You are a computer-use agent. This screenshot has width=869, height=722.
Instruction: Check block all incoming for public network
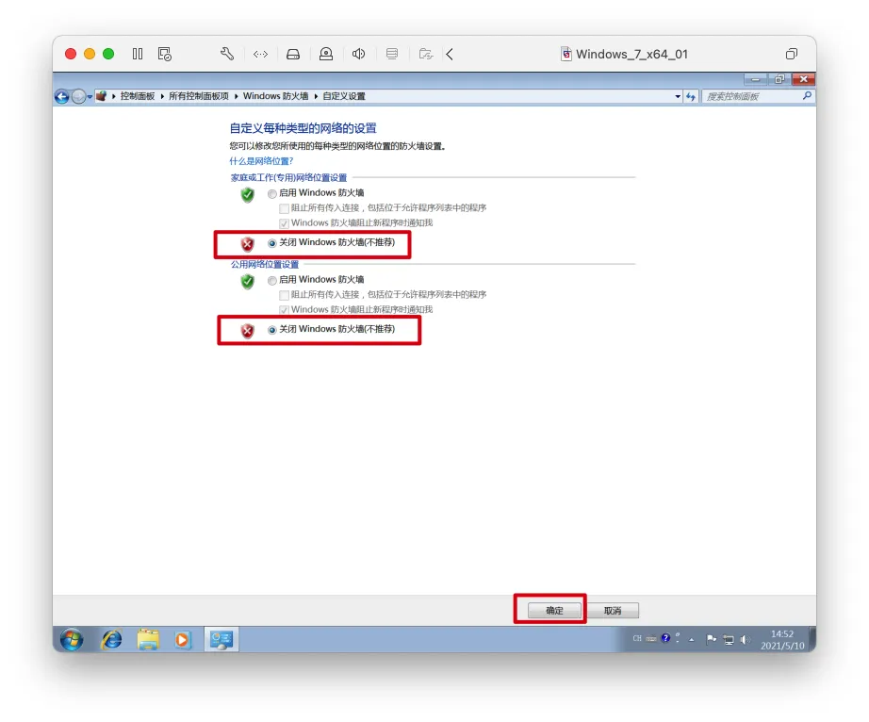pyautogui.click(x=285, y=295)
